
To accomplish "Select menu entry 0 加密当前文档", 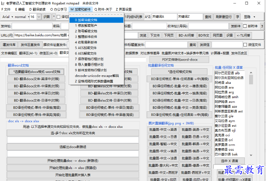I will [96, 20].
